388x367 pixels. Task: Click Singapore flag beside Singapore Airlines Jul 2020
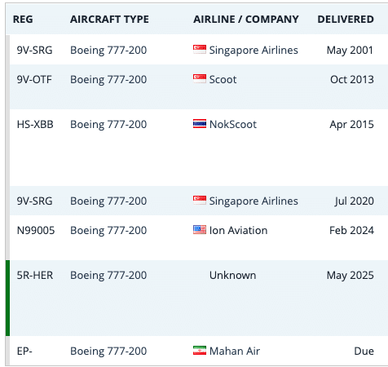pos(200,201)
